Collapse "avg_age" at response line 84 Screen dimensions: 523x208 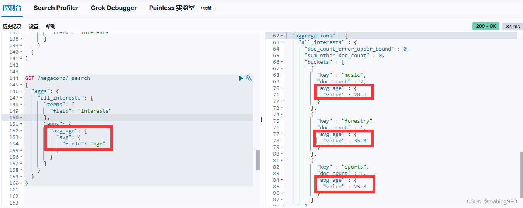click(282, 180)
